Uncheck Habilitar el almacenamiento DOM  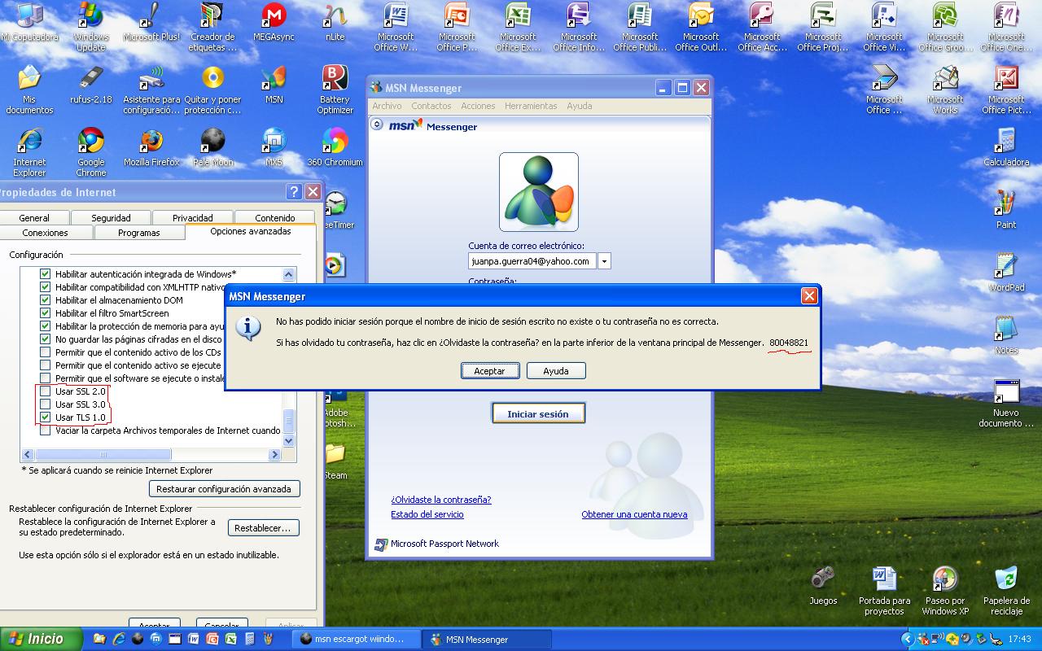46,300
